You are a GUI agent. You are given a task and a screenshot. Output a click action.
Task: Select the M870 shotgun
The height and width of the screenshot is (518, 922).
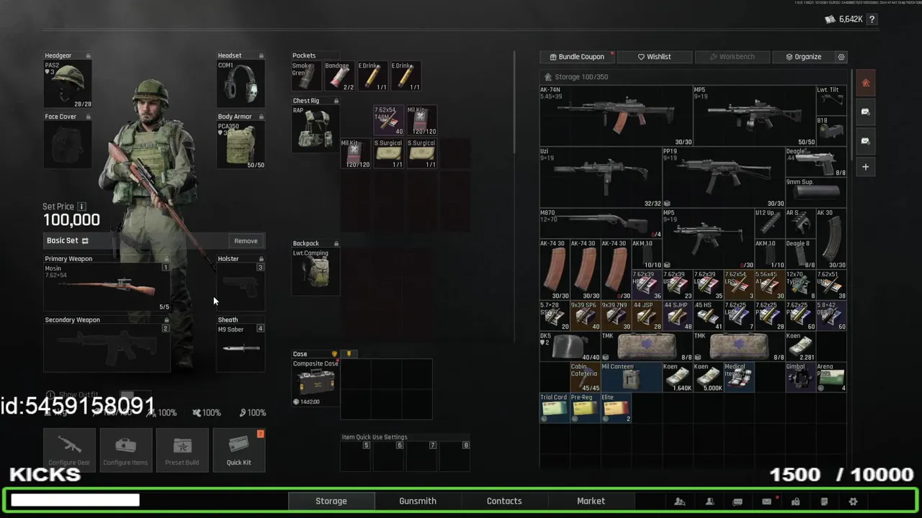coord(600,223)
